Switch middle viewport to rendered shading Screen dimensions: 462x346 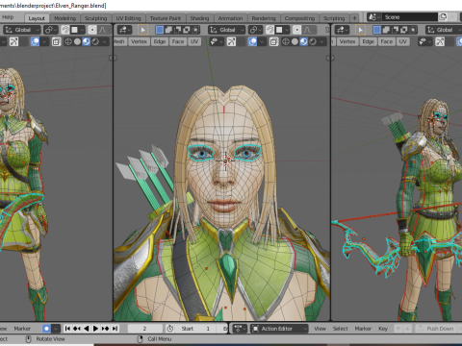pos(313,41)
